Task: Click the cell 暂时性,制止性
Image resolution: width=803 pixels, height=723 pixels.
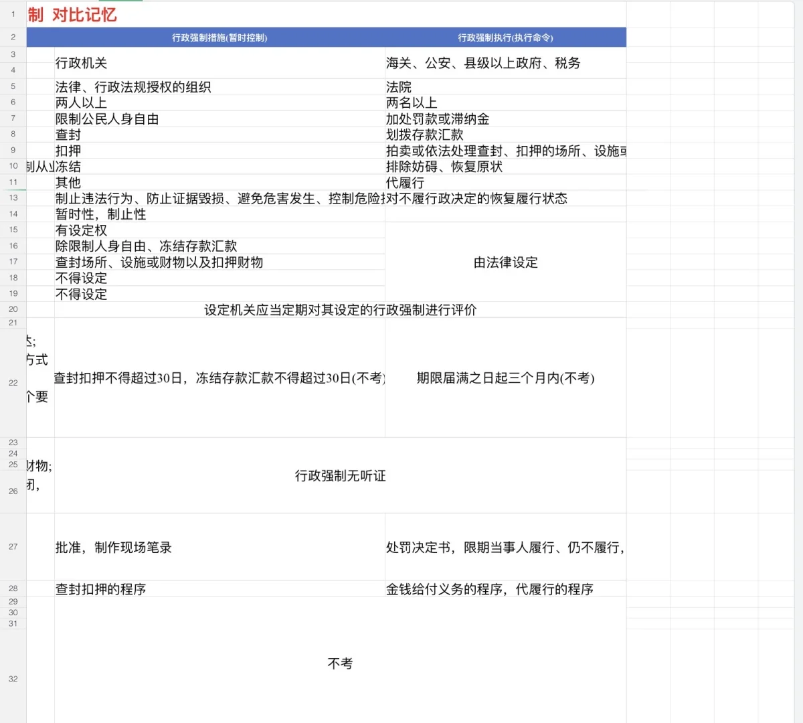Action: (x=219, y=214)
